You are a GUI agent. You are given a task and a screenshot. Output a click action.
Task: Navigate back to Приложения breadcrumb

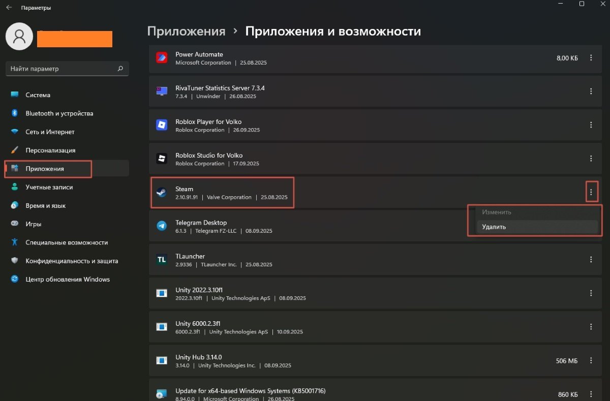click(x=186, y=32)
